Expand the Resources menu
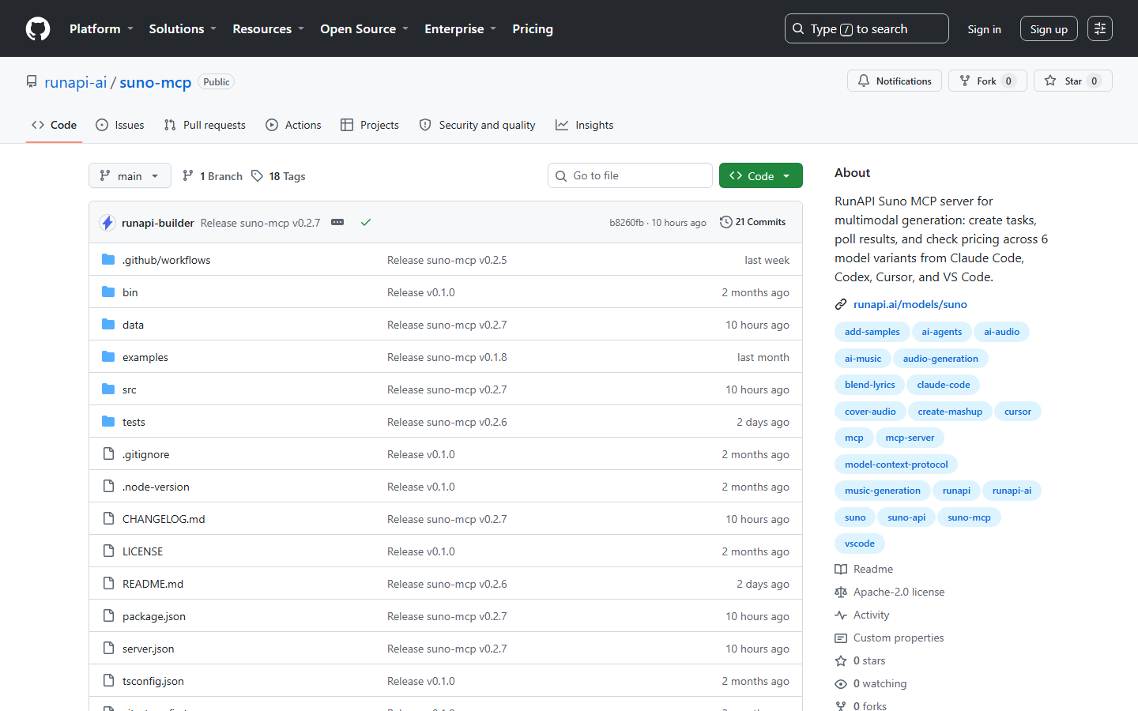1138x711 pixels. [x=268, y=28]
